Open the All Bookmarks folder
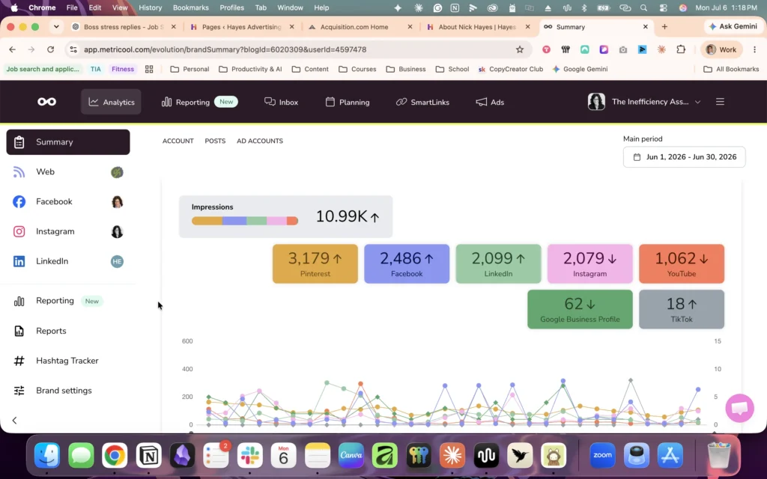 coord(731,69)
